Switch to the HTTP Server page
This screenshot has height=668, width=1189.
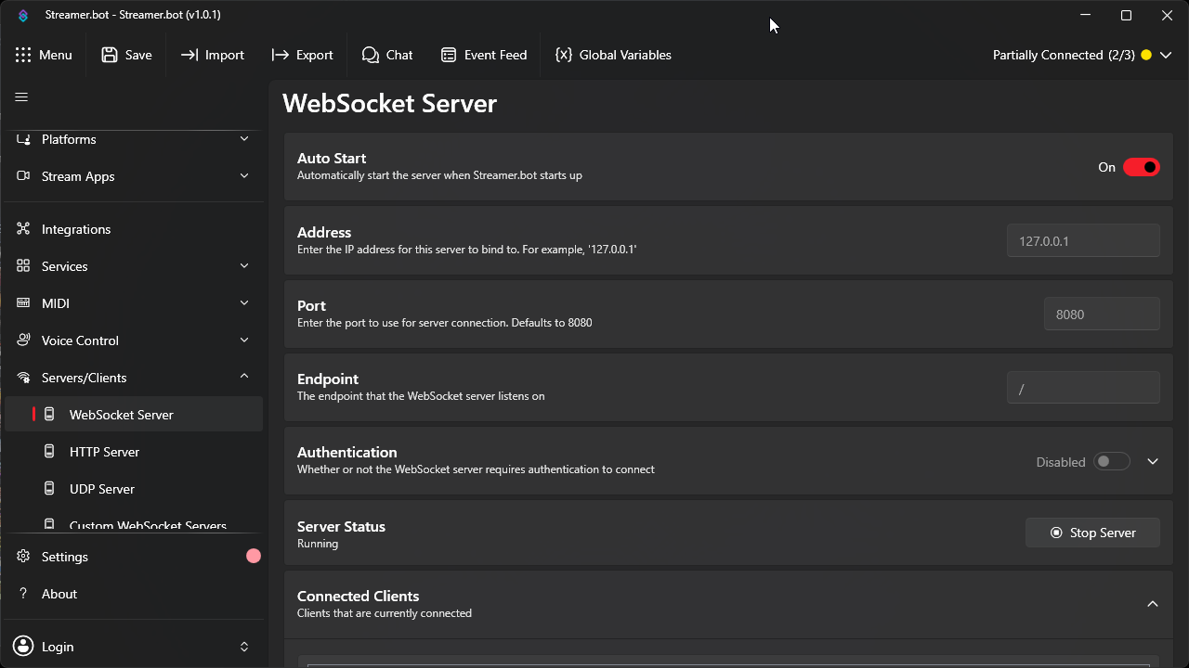(x=103, y=452)
